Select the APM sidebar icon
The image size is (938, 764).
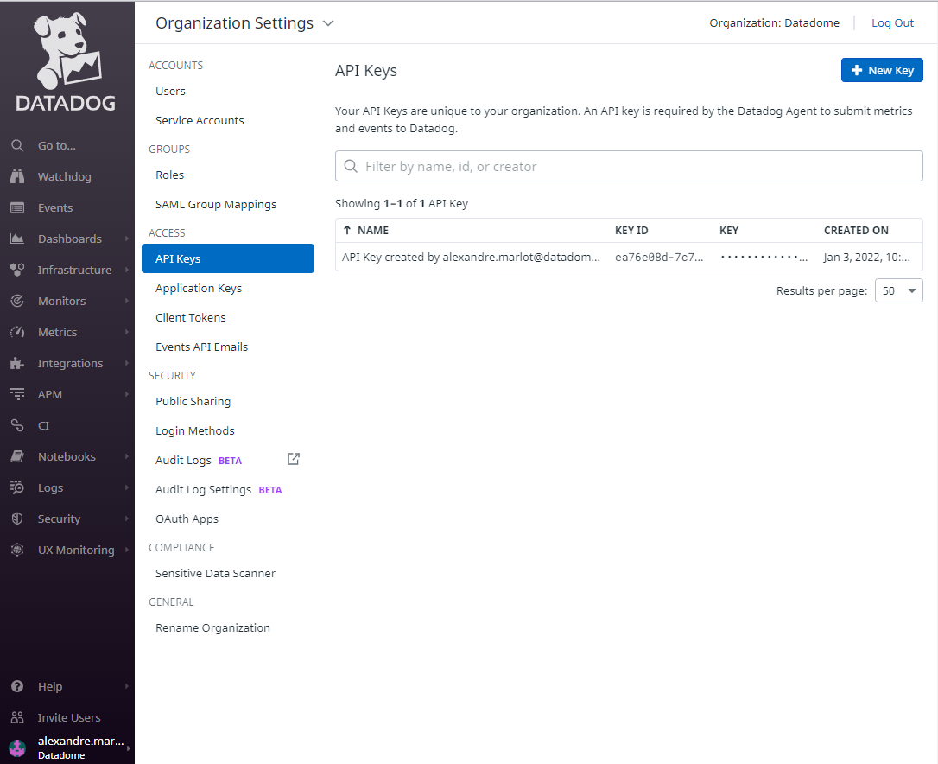[x=17, y=394]
